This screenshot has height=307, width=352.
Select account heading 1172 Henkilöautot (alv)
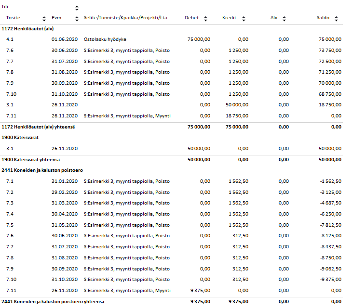[27, 29]
